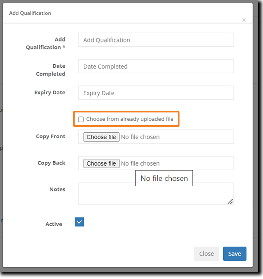Click 'No file chosen' text beside Copy Front
Viewport: 263px width, 279px height.
[140, 137]
